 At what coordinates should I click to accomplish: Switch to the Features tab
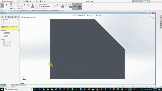coord(3,11)
